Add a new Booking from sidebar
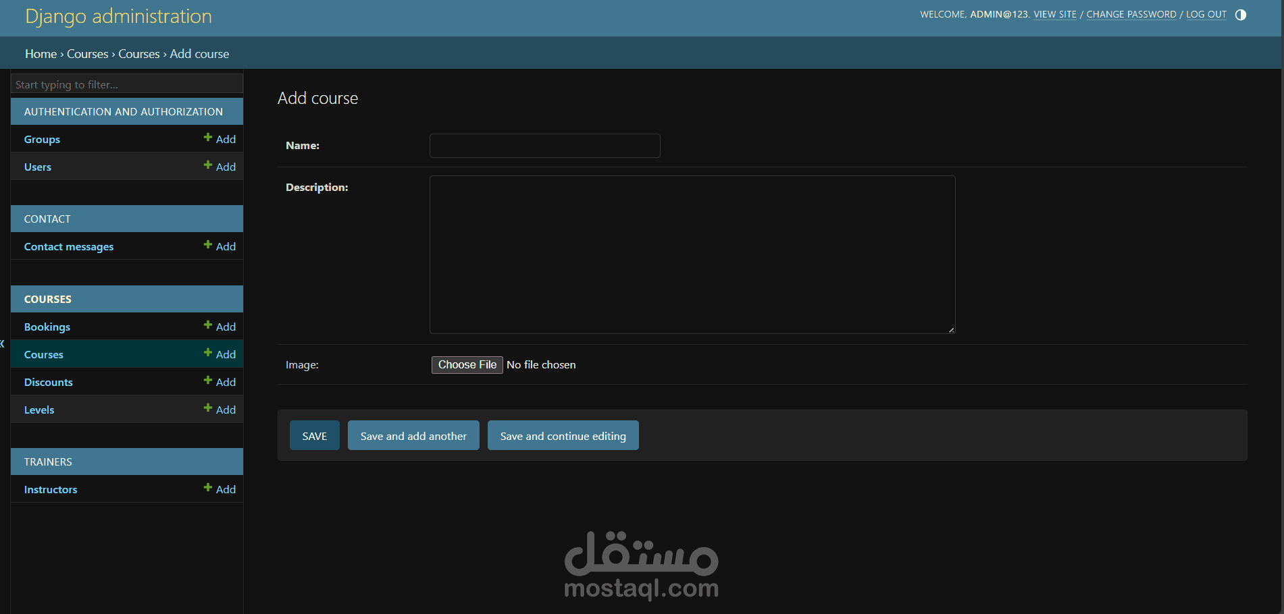This screenshot has width=1284, height=614. pyautogui.click(x=220, y=327)
